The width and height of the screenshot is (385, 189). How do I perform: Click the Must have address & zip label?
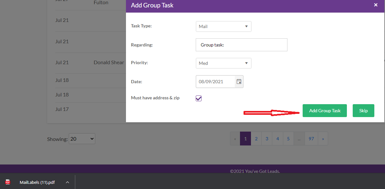click(155, 98)
